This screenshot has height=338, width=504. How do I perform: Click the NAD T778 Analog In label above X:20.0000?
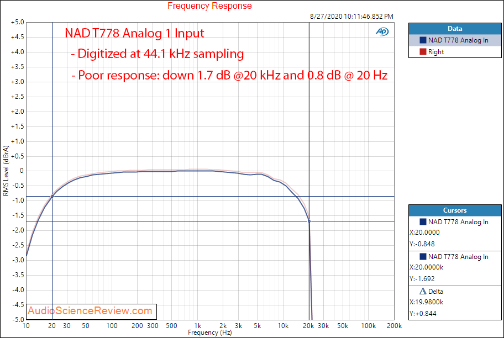[x=458, y=221]
